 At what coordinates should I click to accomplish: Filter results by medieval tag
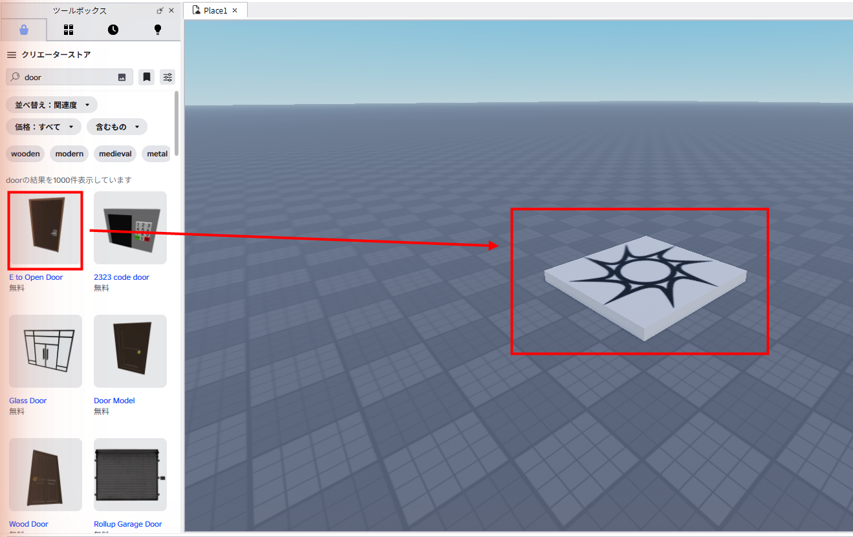click(x=116, y=154)
